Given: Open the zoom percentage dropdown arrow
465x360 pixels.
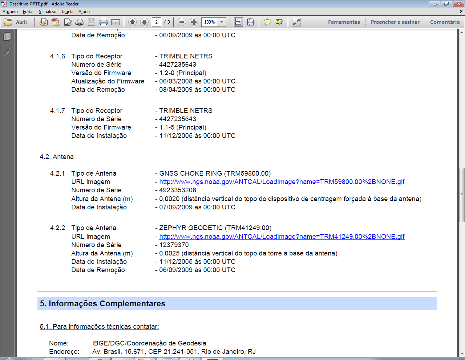Looking at the screenshot, I should 222,22.
